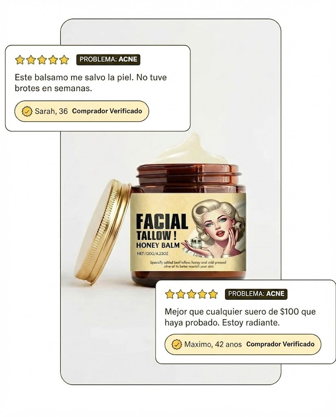Click the verified badge icon next to Maximo
The height and width of the screenshot is (417, 336).
(176, 345)
